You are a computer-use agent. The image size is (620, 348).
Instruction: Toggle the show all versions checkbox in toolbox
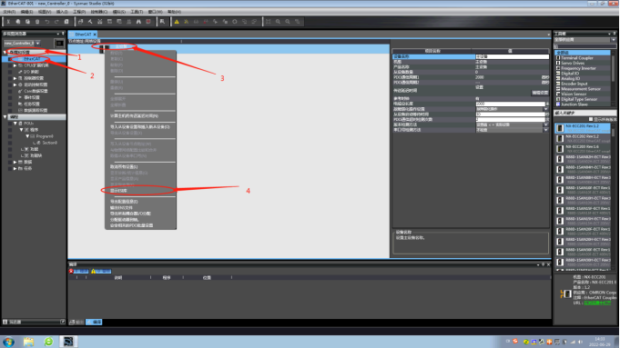pos(591,119)
